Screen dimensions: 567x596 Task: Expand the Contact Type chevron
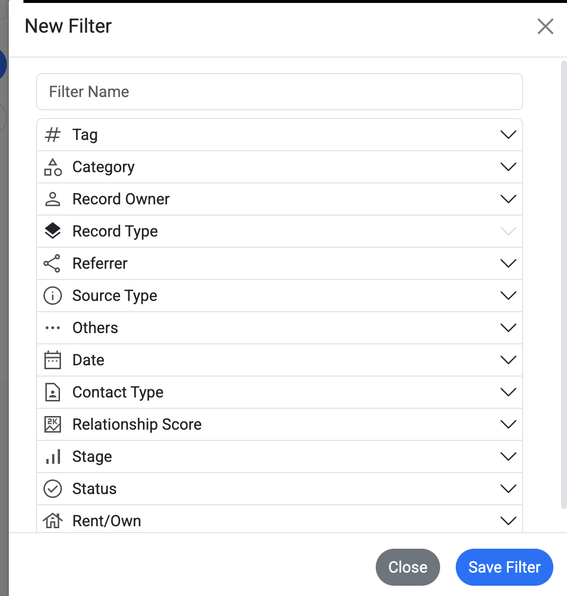tap(508, 392)
